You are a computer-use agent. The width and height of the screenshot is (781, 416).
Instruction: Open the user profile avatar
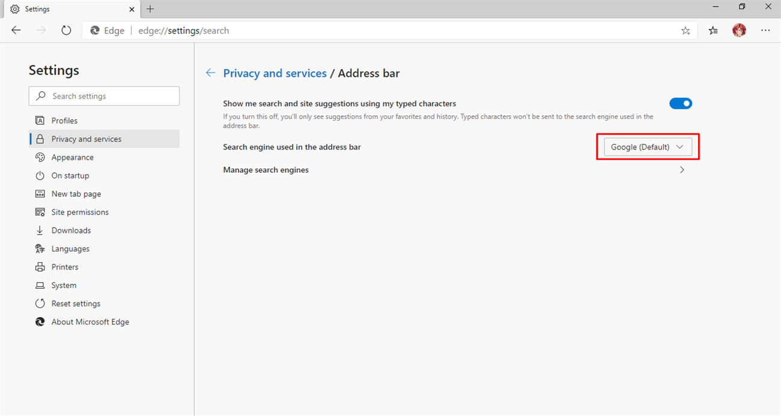pyautogui.click(x=739, y=31)
